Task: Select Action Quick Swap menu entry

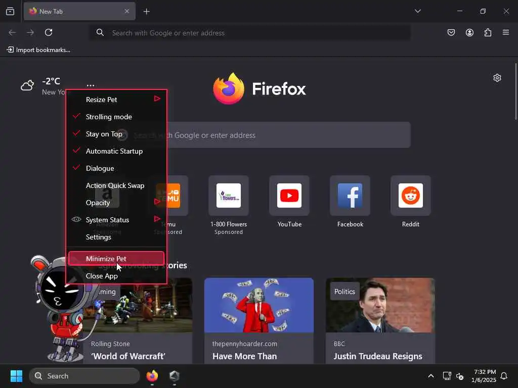Action: tap(116, 185)
